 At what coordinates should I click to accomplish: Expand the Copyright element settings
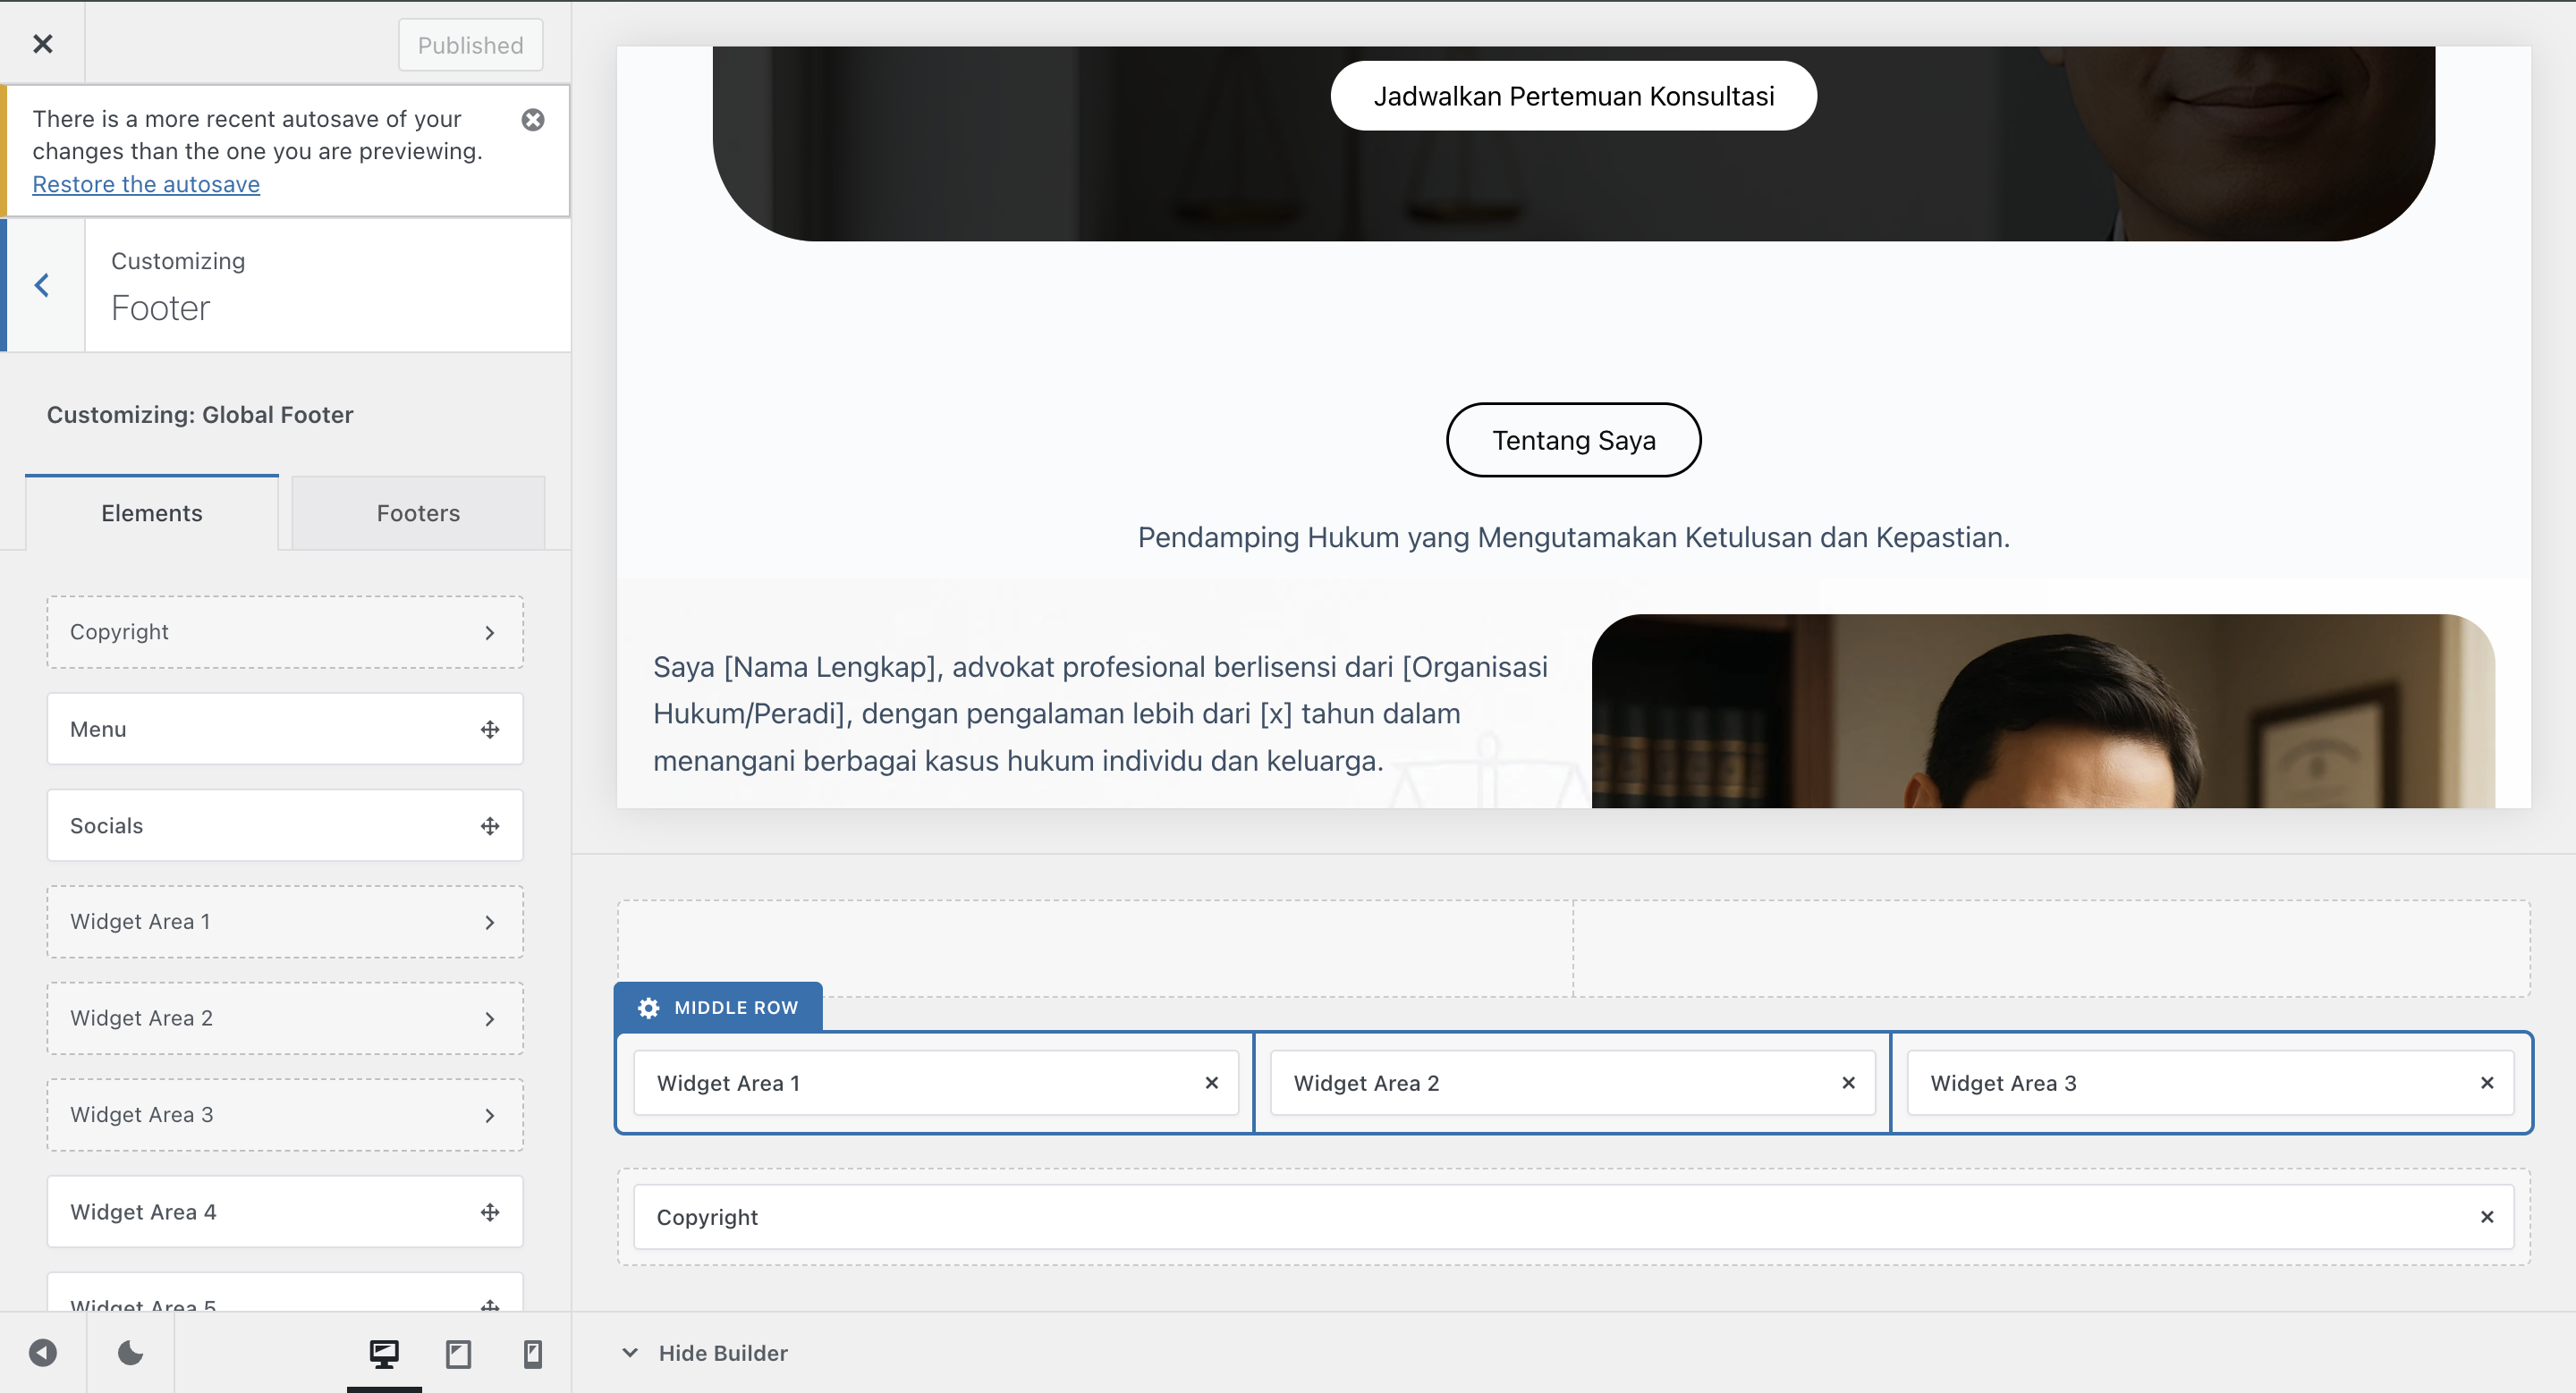[489, 631]
